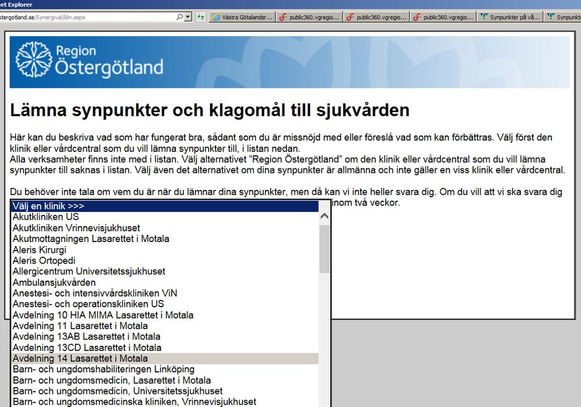Click the green refresh arrows icon
Screen dimensions: 581x407
[x=200, y=17]
